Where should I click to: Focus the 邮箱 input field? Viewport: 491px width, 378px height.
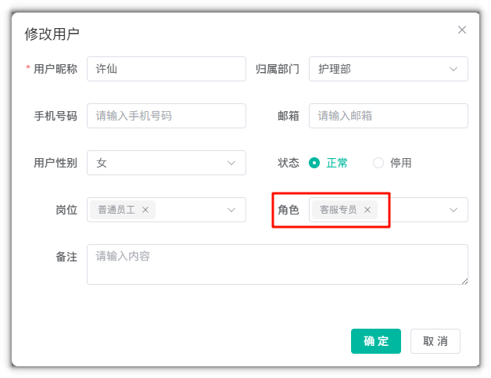(389, 116)
